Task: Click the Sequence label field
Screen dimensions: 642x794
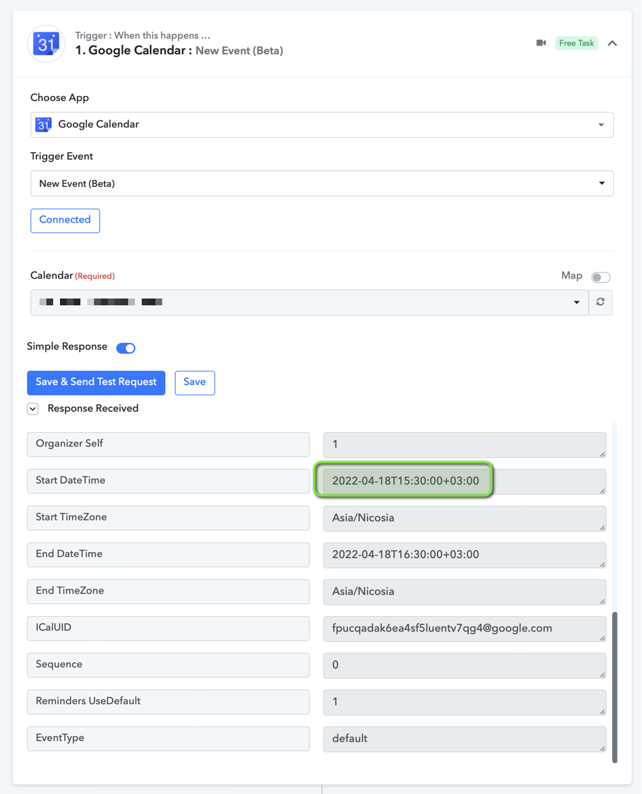Action: [168, 665]
